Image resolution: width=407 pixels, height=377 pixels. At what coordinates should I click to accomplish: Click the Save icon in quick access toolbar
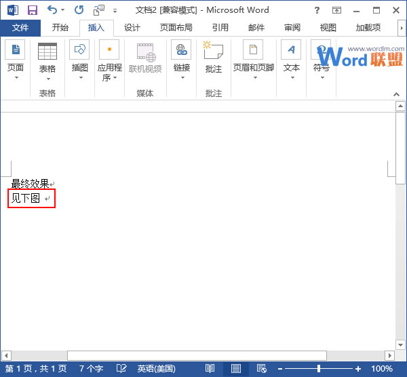tap(33, 10)
